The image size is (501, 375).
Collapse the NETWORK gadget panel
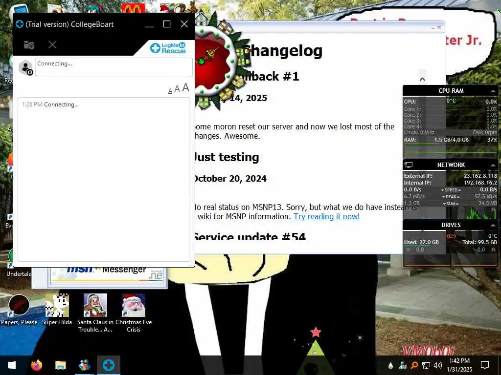point(493,165)
